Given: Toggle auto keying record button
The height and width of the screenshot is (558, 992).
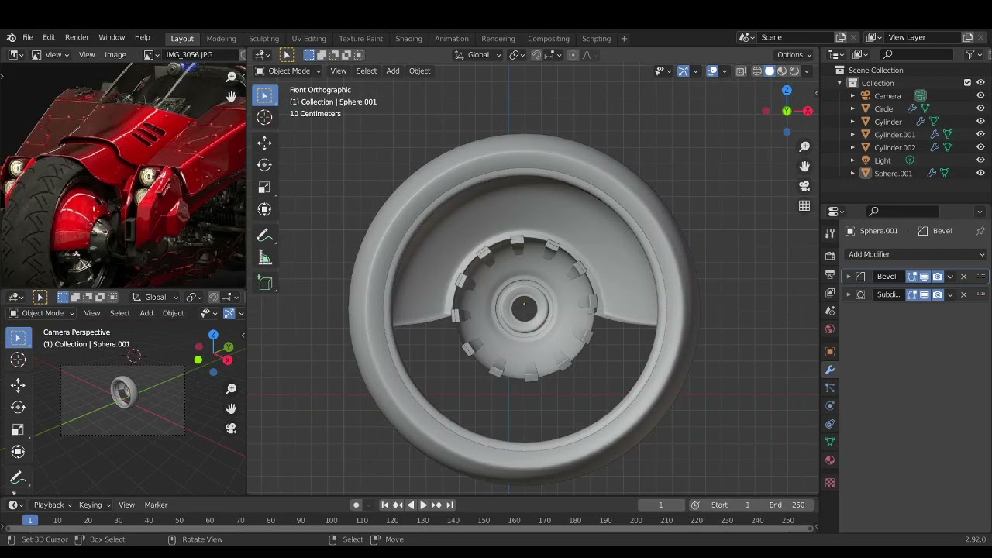Looking at the screenshot, I should tap(356, 505).
